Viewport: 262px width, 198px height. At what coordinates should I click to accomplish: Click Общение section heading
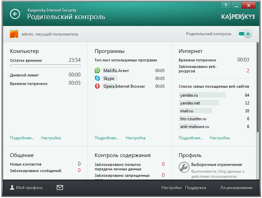coord(22,155)
